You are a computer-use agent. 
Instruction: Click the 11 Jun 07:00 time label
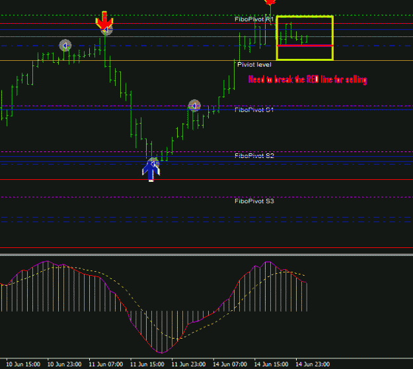106,364
